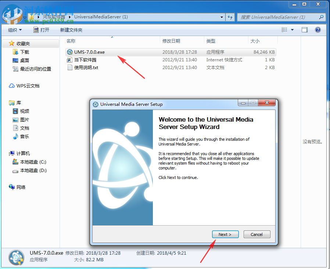Cancel the Universal Media Server Setup
Image resolution: width=330 pixels, height=269 pixels.
[x=257, y=234]
